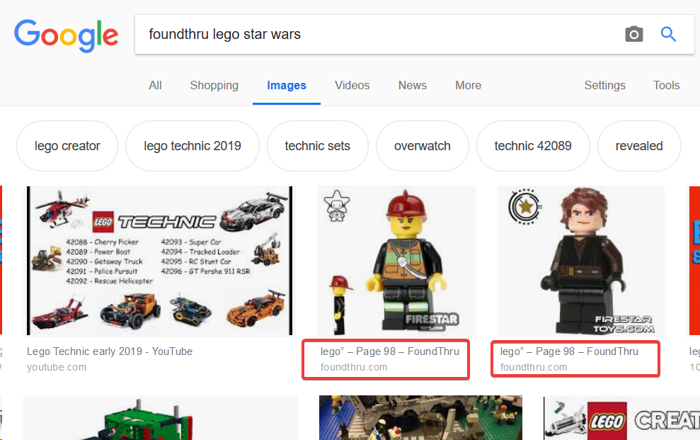Open the Lego city scene thumbnail
This screenshot has width=700, height=440.
tap(420, 417)
